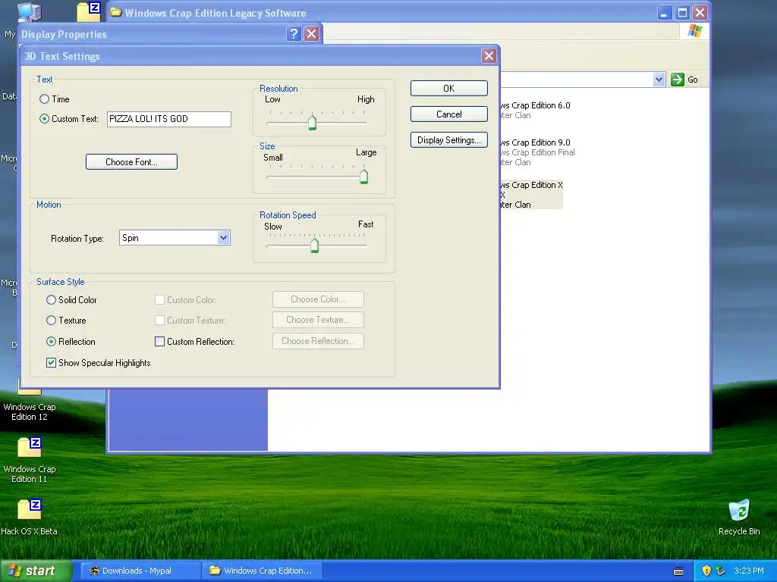Switch to Windows Crap Edition taskbar button
The width and height of the screenshot is (777, 582).
coord(262,571)
